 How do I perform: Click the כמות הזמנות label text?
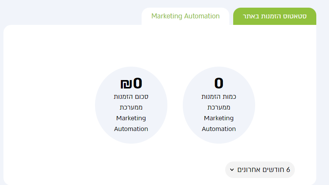click(x=219, y=97)
